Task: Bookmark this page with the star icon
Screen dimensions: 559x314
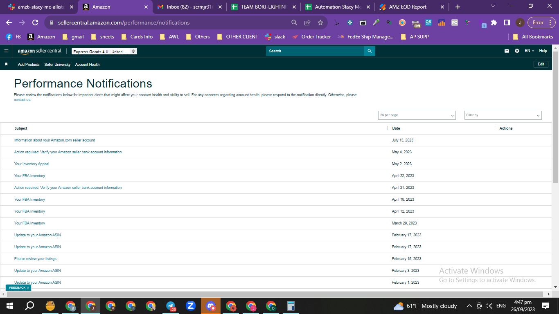Action: point(320,22)
